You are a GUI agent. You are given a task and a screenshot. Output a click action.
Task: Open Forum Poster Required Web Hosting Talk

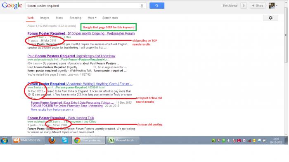pyautogui.click(x=61, y=118)
